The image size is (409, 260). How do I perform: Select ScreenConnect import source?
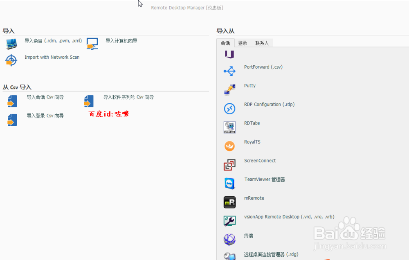pos(260,160)
